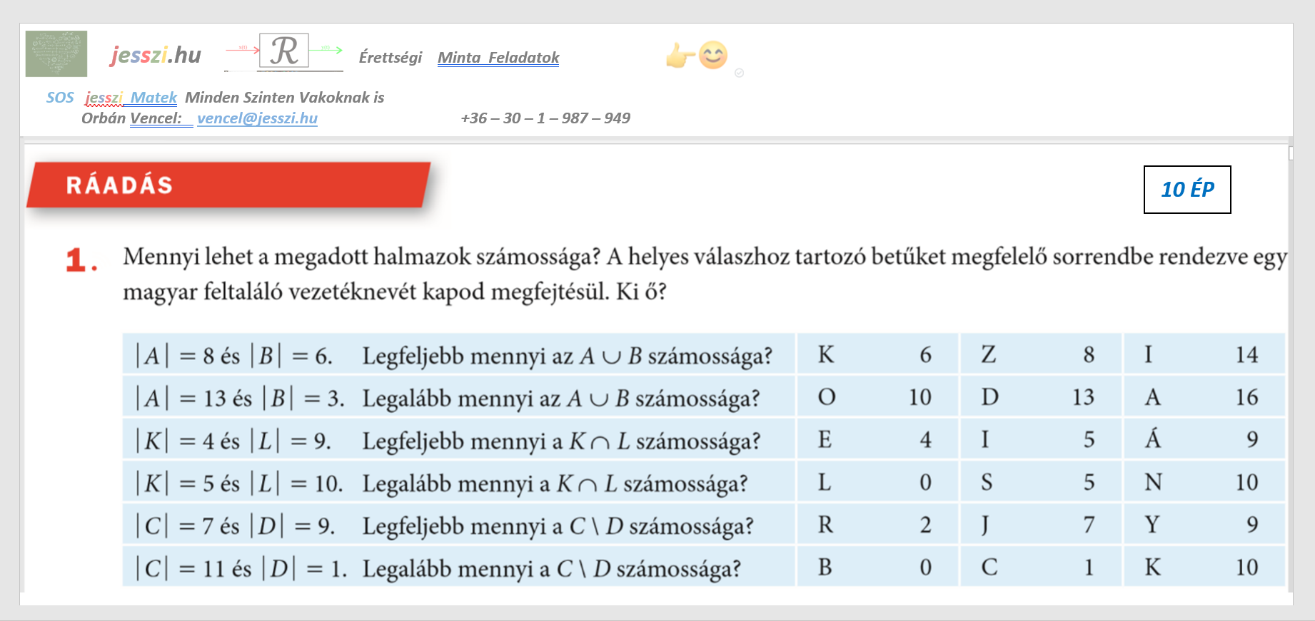Click the pointing hand emoji
The image size is (1315, 621).
[679, 56]
